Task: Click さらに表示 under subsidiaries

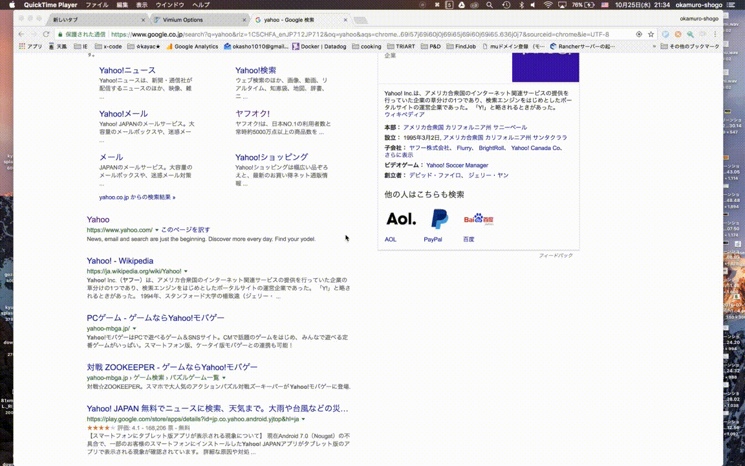Action: pos(398,155)
